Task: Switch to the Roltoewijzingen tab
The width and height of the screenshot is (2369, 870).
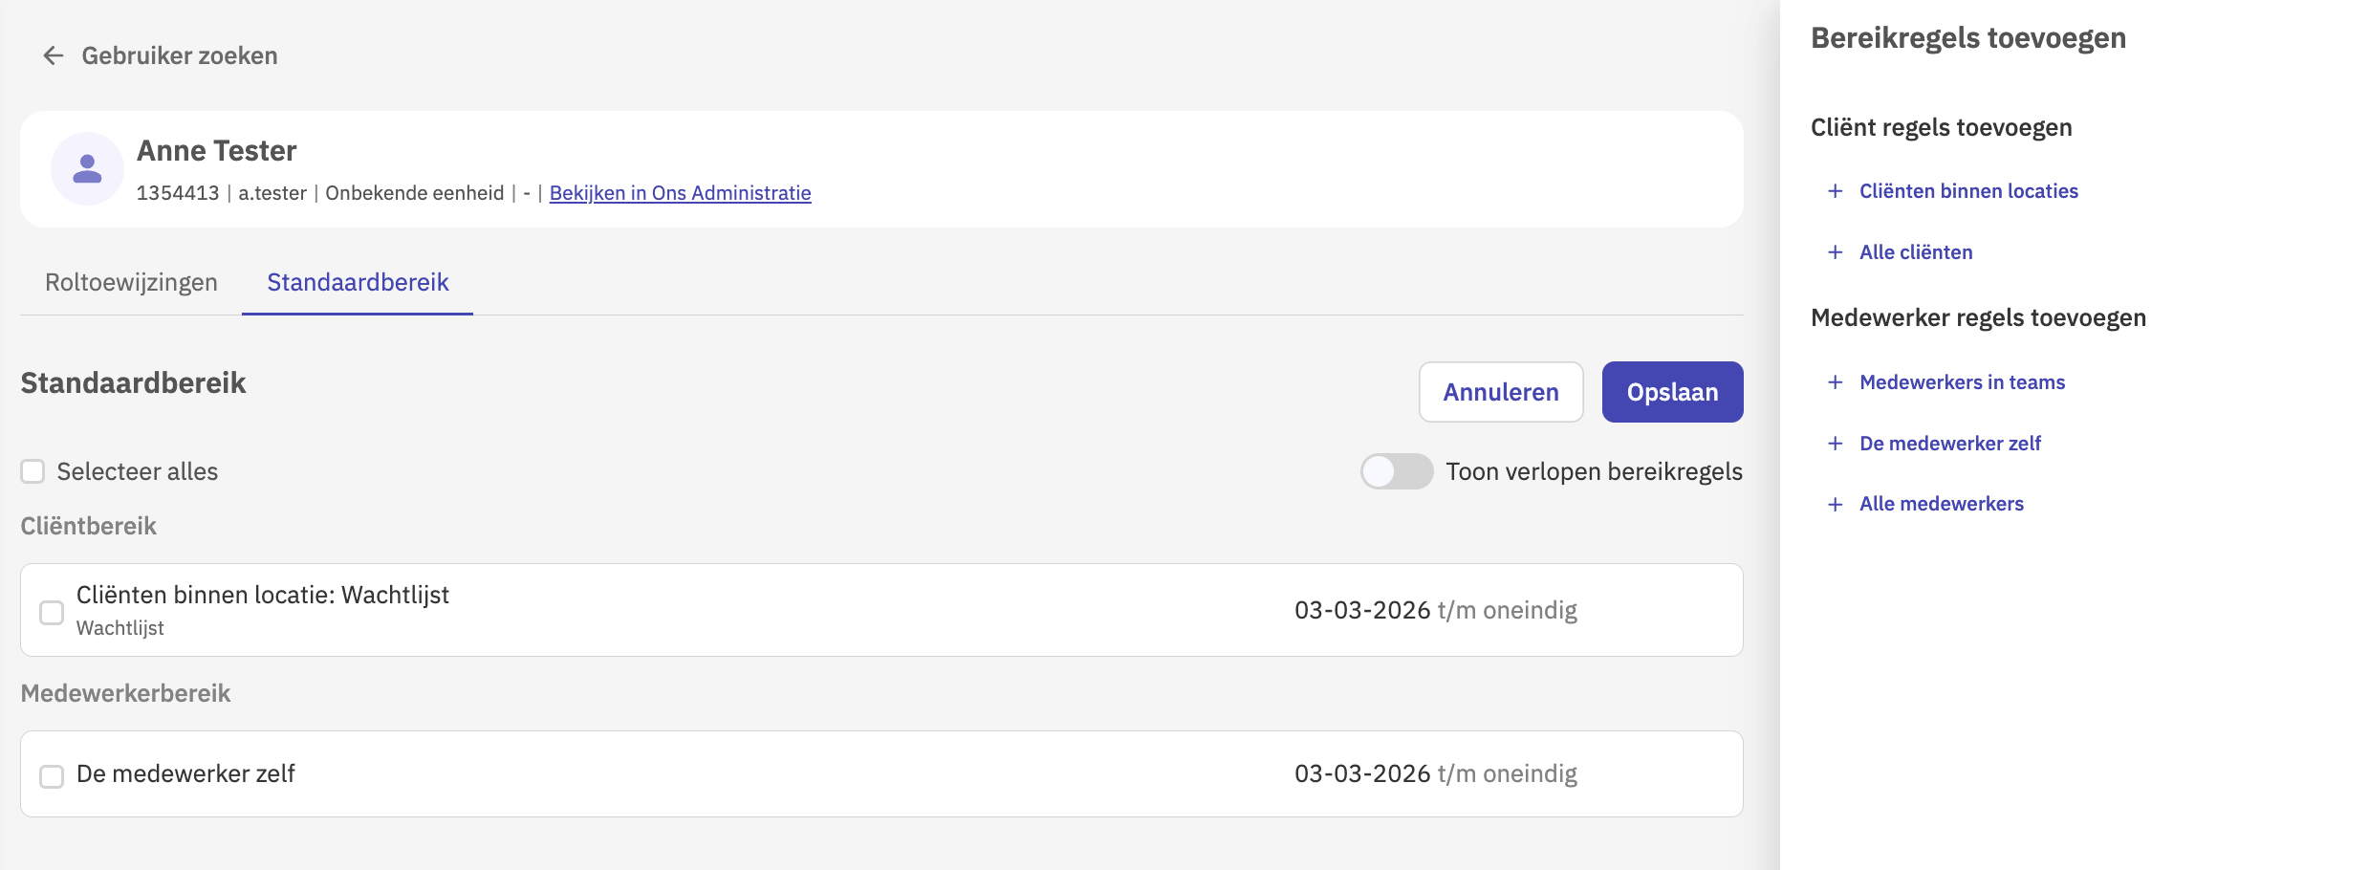Action: (131, 283)
